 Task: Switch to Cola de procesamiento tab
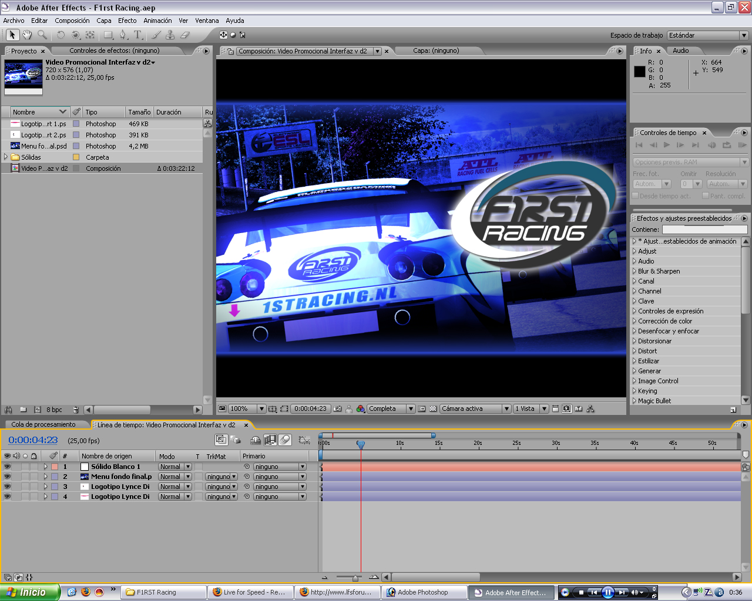43,424
